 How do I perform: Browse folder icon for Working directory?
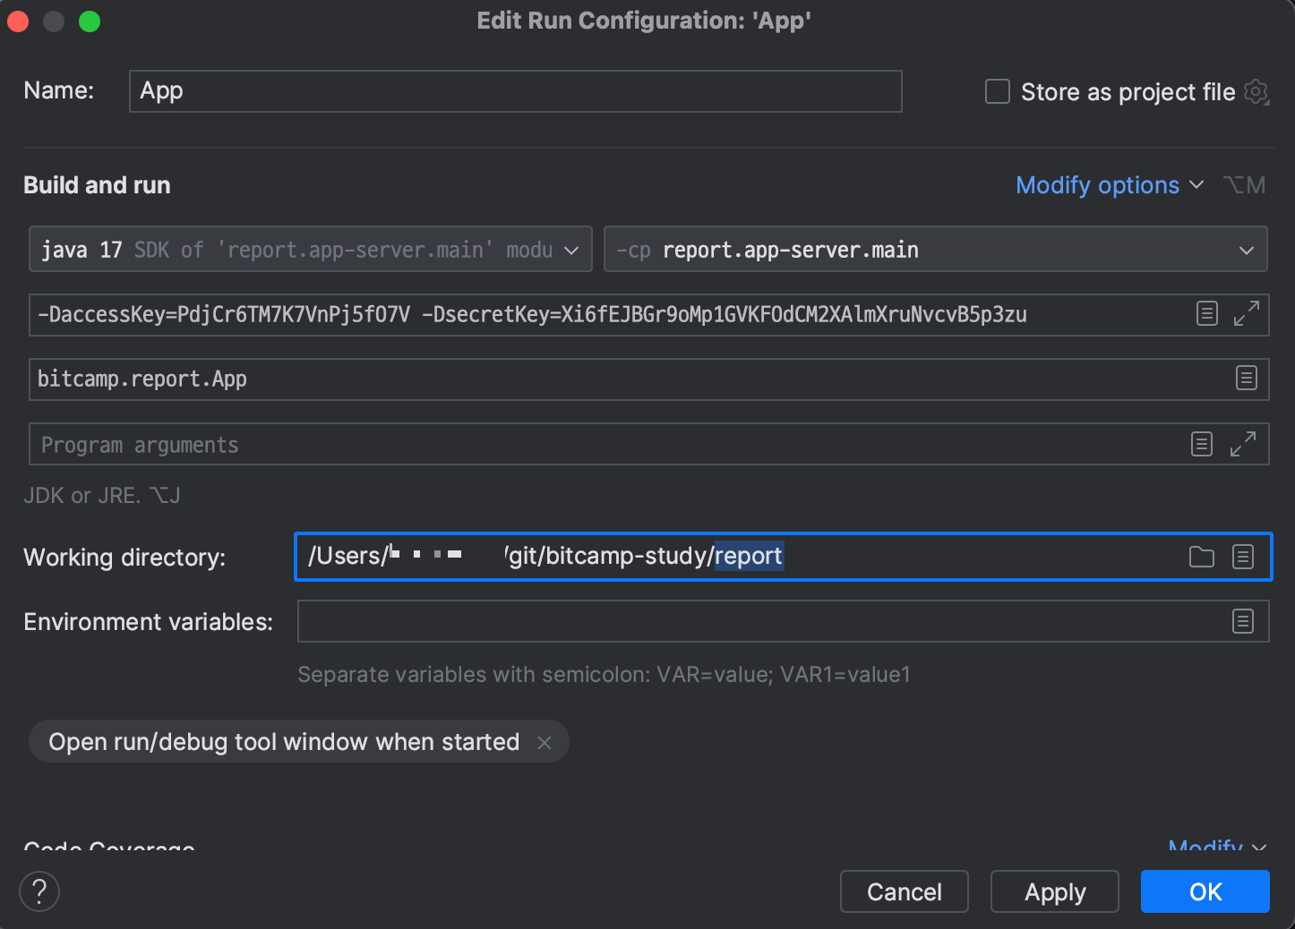pyautogui.click(x=1202, y=557)
